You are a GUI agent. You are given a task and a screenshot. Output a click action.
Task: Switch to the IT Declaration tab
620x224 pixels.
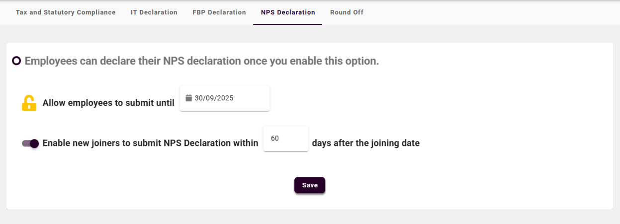point(154,12)
